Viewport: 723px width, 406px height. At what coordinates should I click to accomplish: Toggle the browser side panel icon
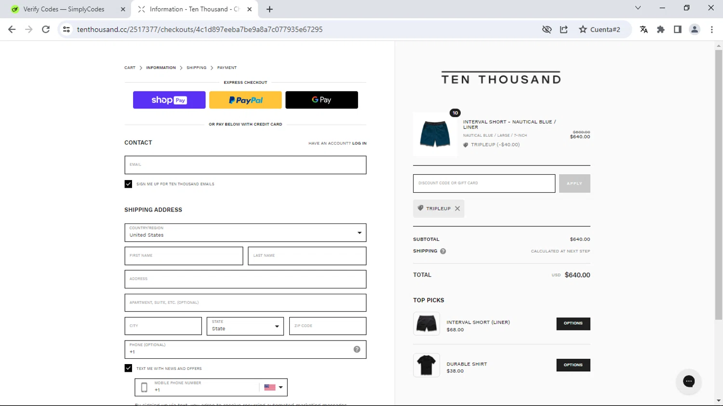pyautogui.click(x=678, y=29)
